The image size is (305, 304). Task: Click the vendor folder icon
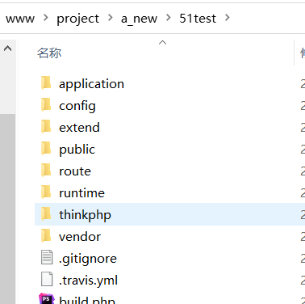coord(46,235)
